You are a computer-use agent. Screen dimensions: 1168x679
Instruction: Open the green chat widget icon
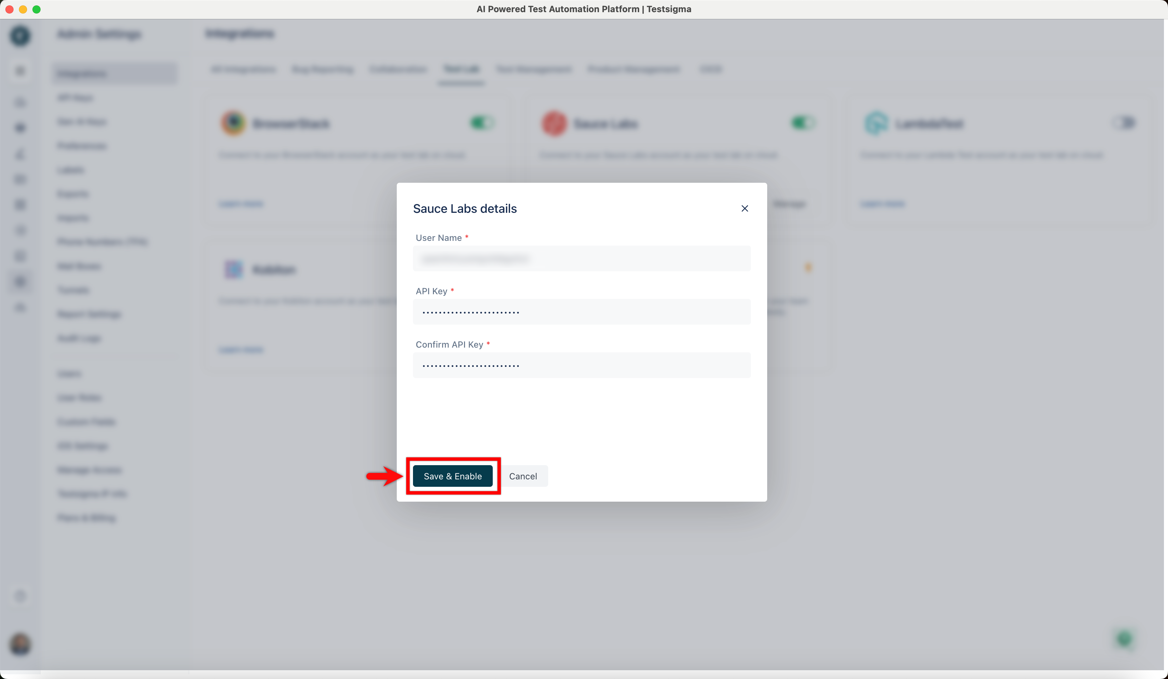pyautogui.click(x=1124, y=639)
